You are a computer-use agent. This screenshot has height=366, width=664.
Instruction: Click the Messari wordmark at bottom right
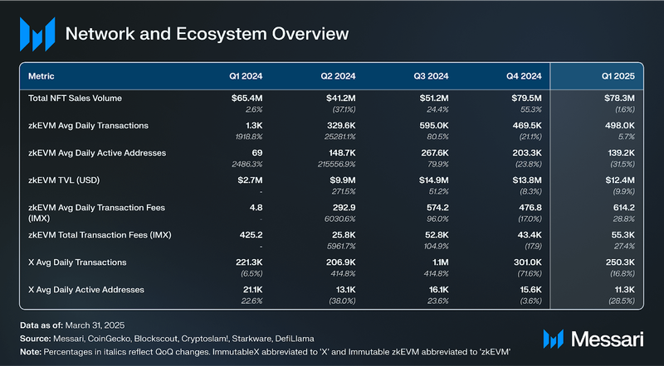[608, 339]
